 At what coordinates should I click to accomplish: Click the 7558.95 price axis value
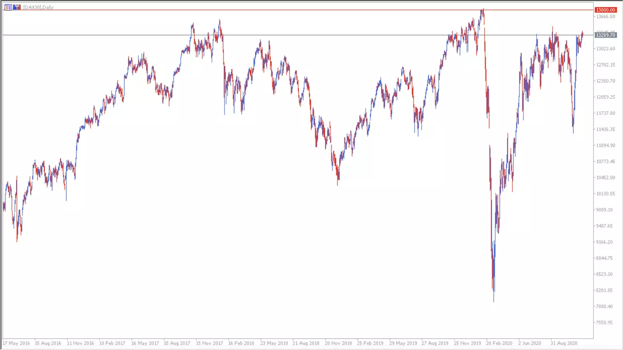tap(605, 322)
